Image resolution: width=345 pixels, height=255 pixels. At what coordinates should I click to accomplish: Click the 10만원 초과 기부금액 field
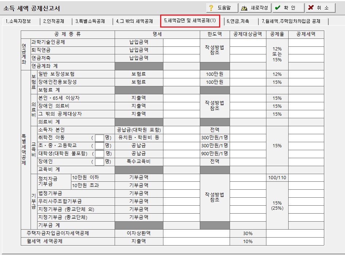tap(182, 185)
